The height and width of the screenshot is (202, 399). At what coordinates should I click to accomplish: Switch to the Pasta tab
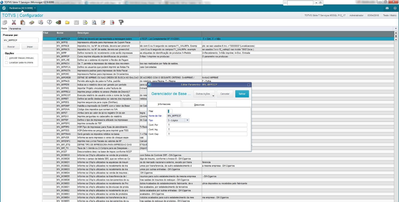click(4, 28)
